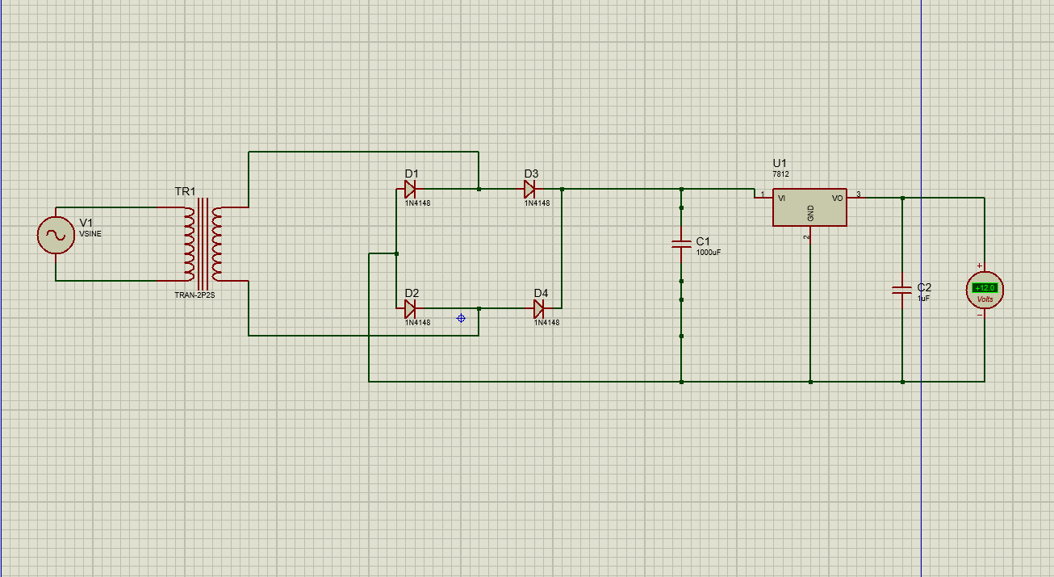The width and height of the screenshot is (1054, 577).
Task: Click pin number 3 of U1
Action: click(859, 194)
